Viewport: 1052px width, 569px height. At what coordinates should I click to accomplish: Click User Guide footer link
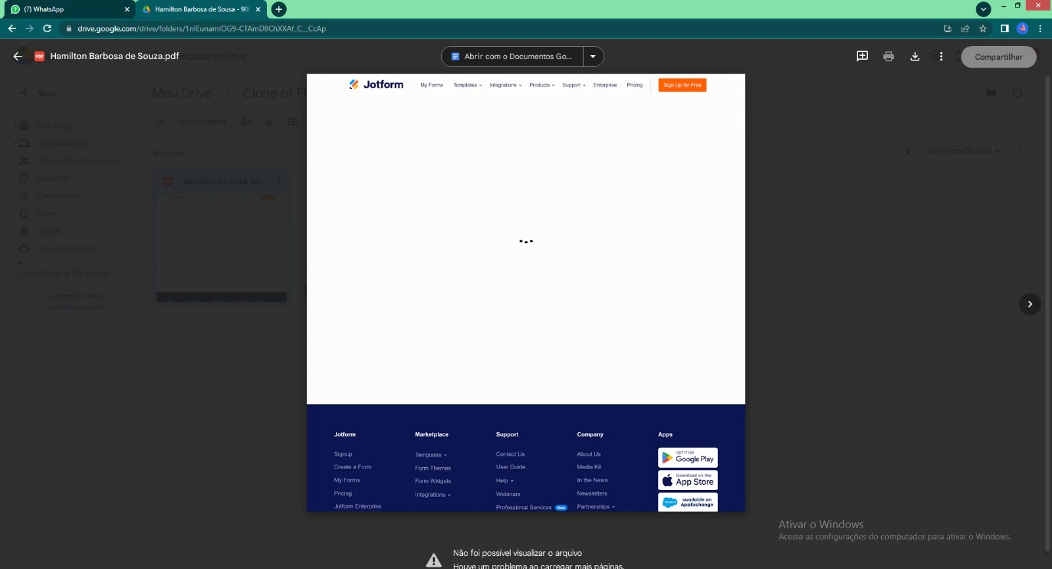click(510, 467)
